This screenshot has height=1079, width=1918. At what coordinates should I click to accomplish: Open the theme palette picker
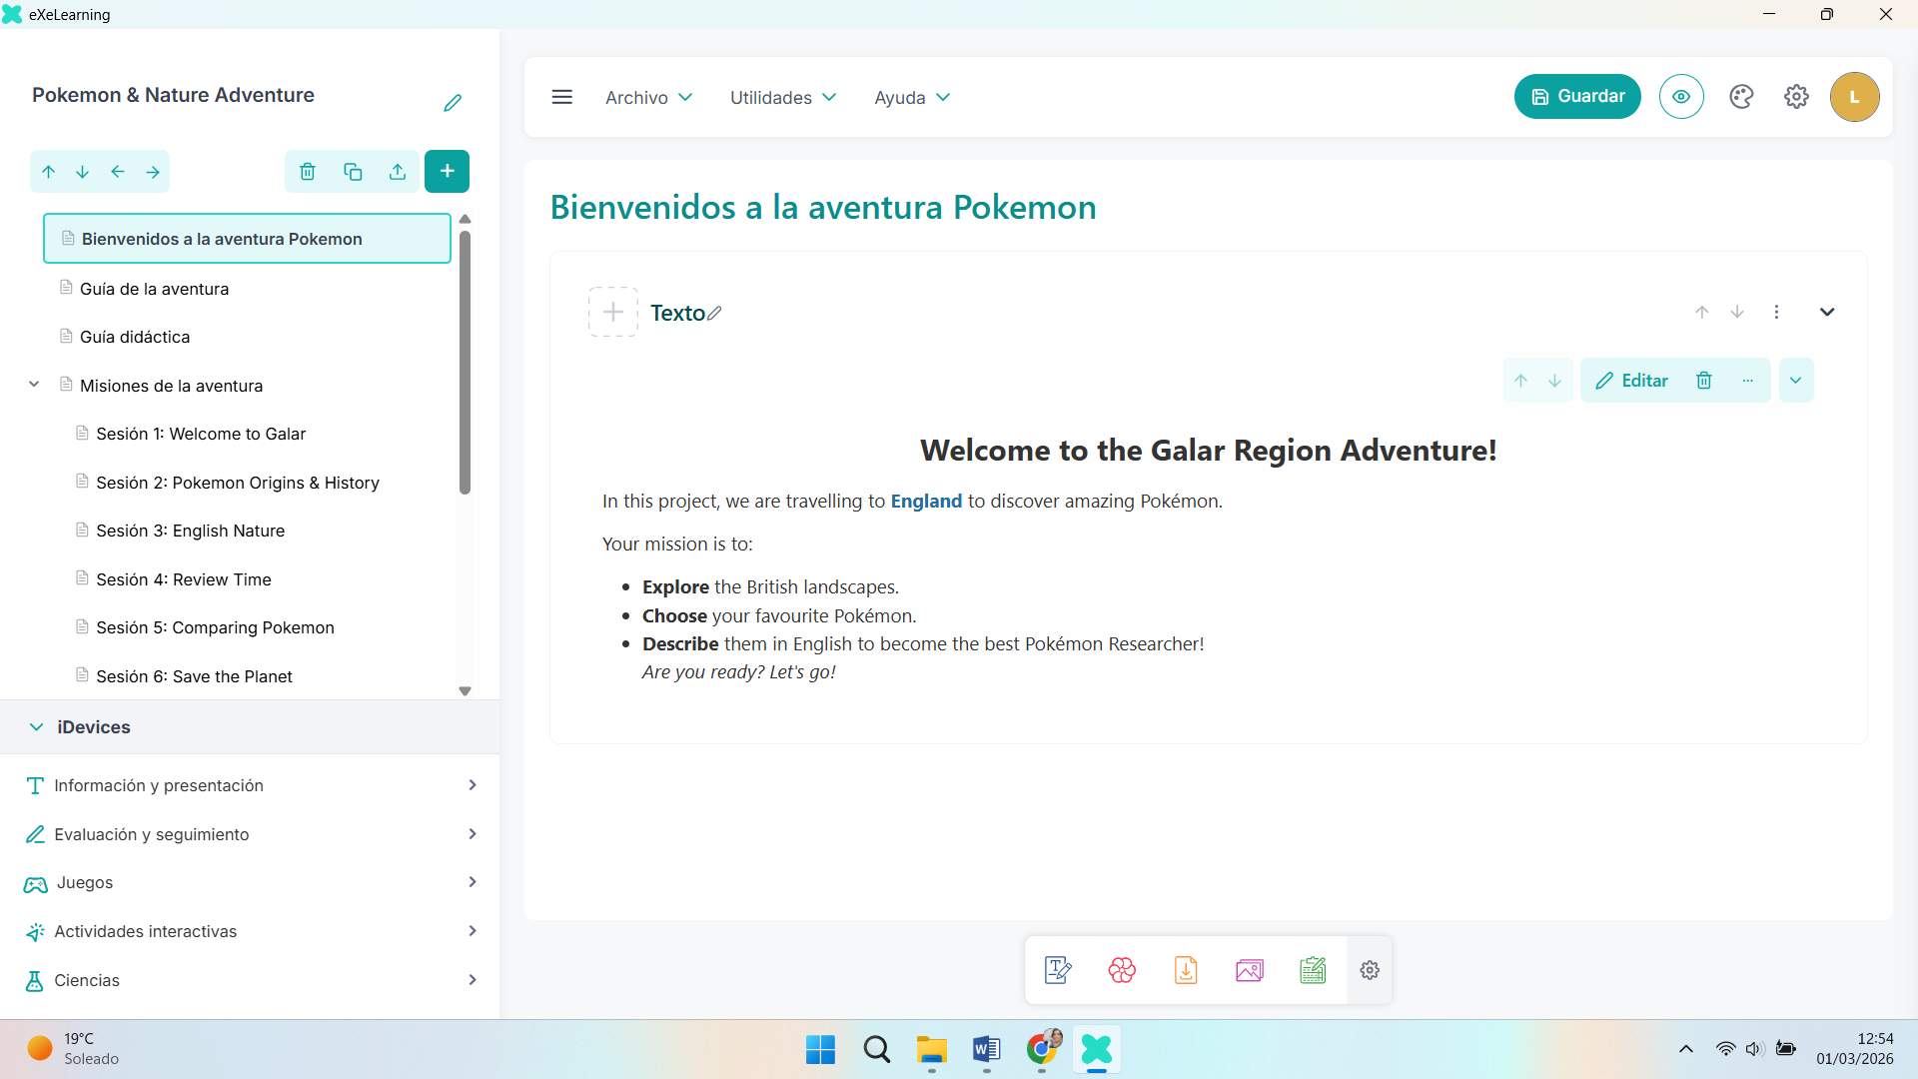[1741, 96]
